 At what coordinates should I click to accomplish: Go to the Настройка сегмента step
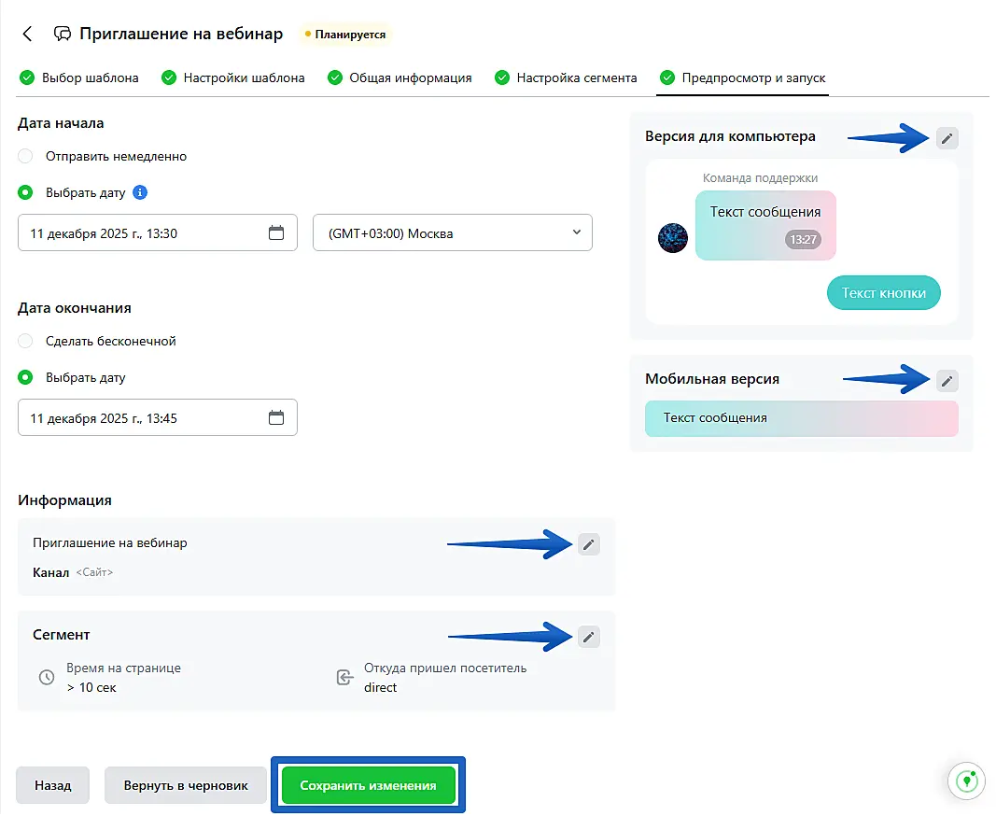click(566, 78)
